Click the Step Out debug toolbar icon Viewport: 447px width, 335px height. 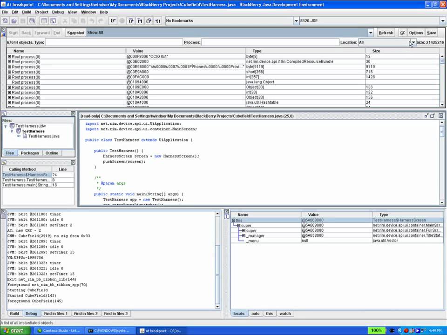(148, 20)
